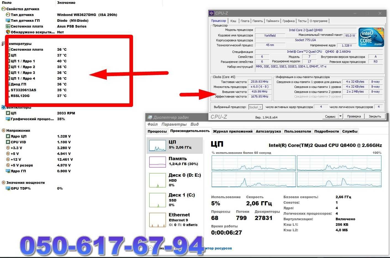Click the GPU sensor type row icon
Image resolution: width=390 pixels, height=258 pixels.
coord(8,21)
